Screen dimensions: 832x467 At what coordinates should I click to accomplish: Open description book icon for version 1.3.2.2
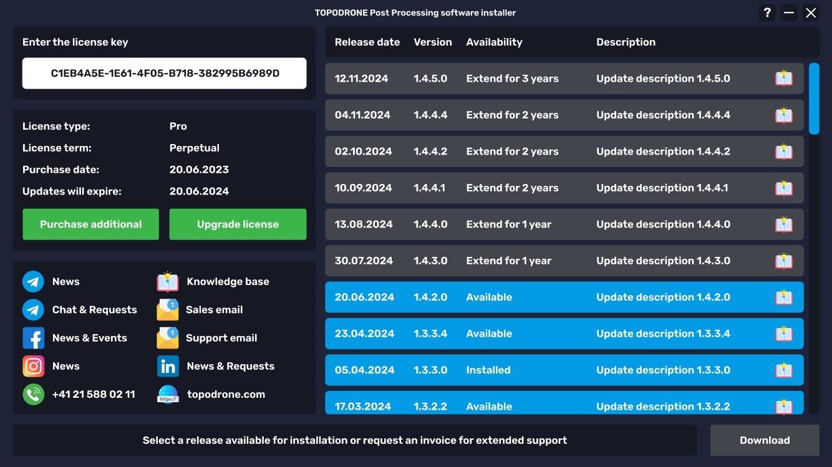783,406
